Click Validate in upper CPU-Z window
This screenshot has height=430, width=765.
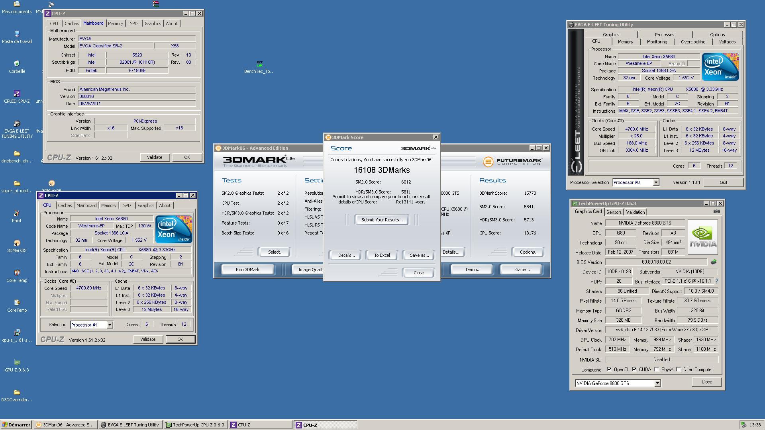[155, 157]
